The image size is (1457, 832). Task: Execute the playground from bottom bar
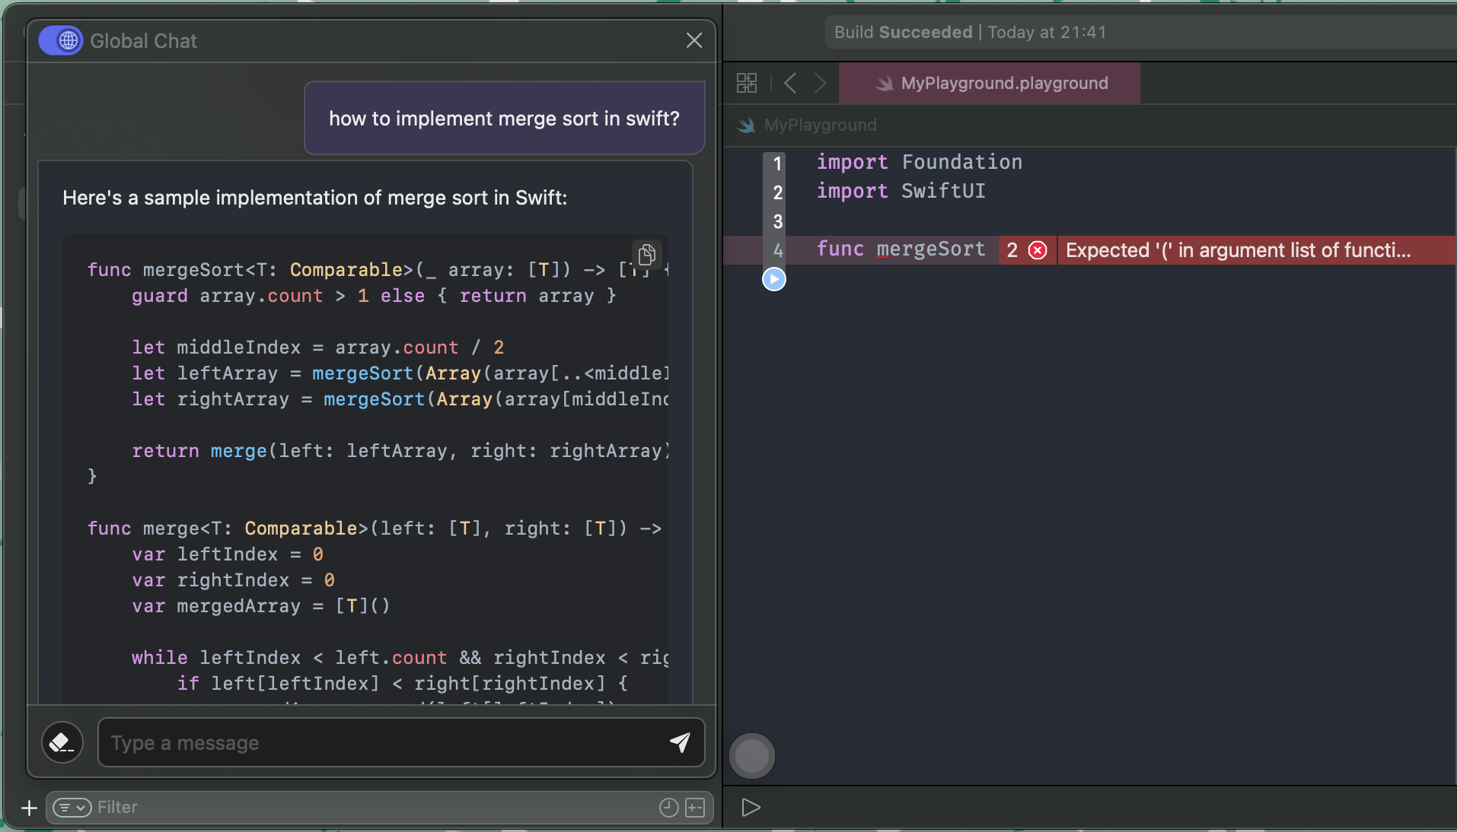[751, 808]
